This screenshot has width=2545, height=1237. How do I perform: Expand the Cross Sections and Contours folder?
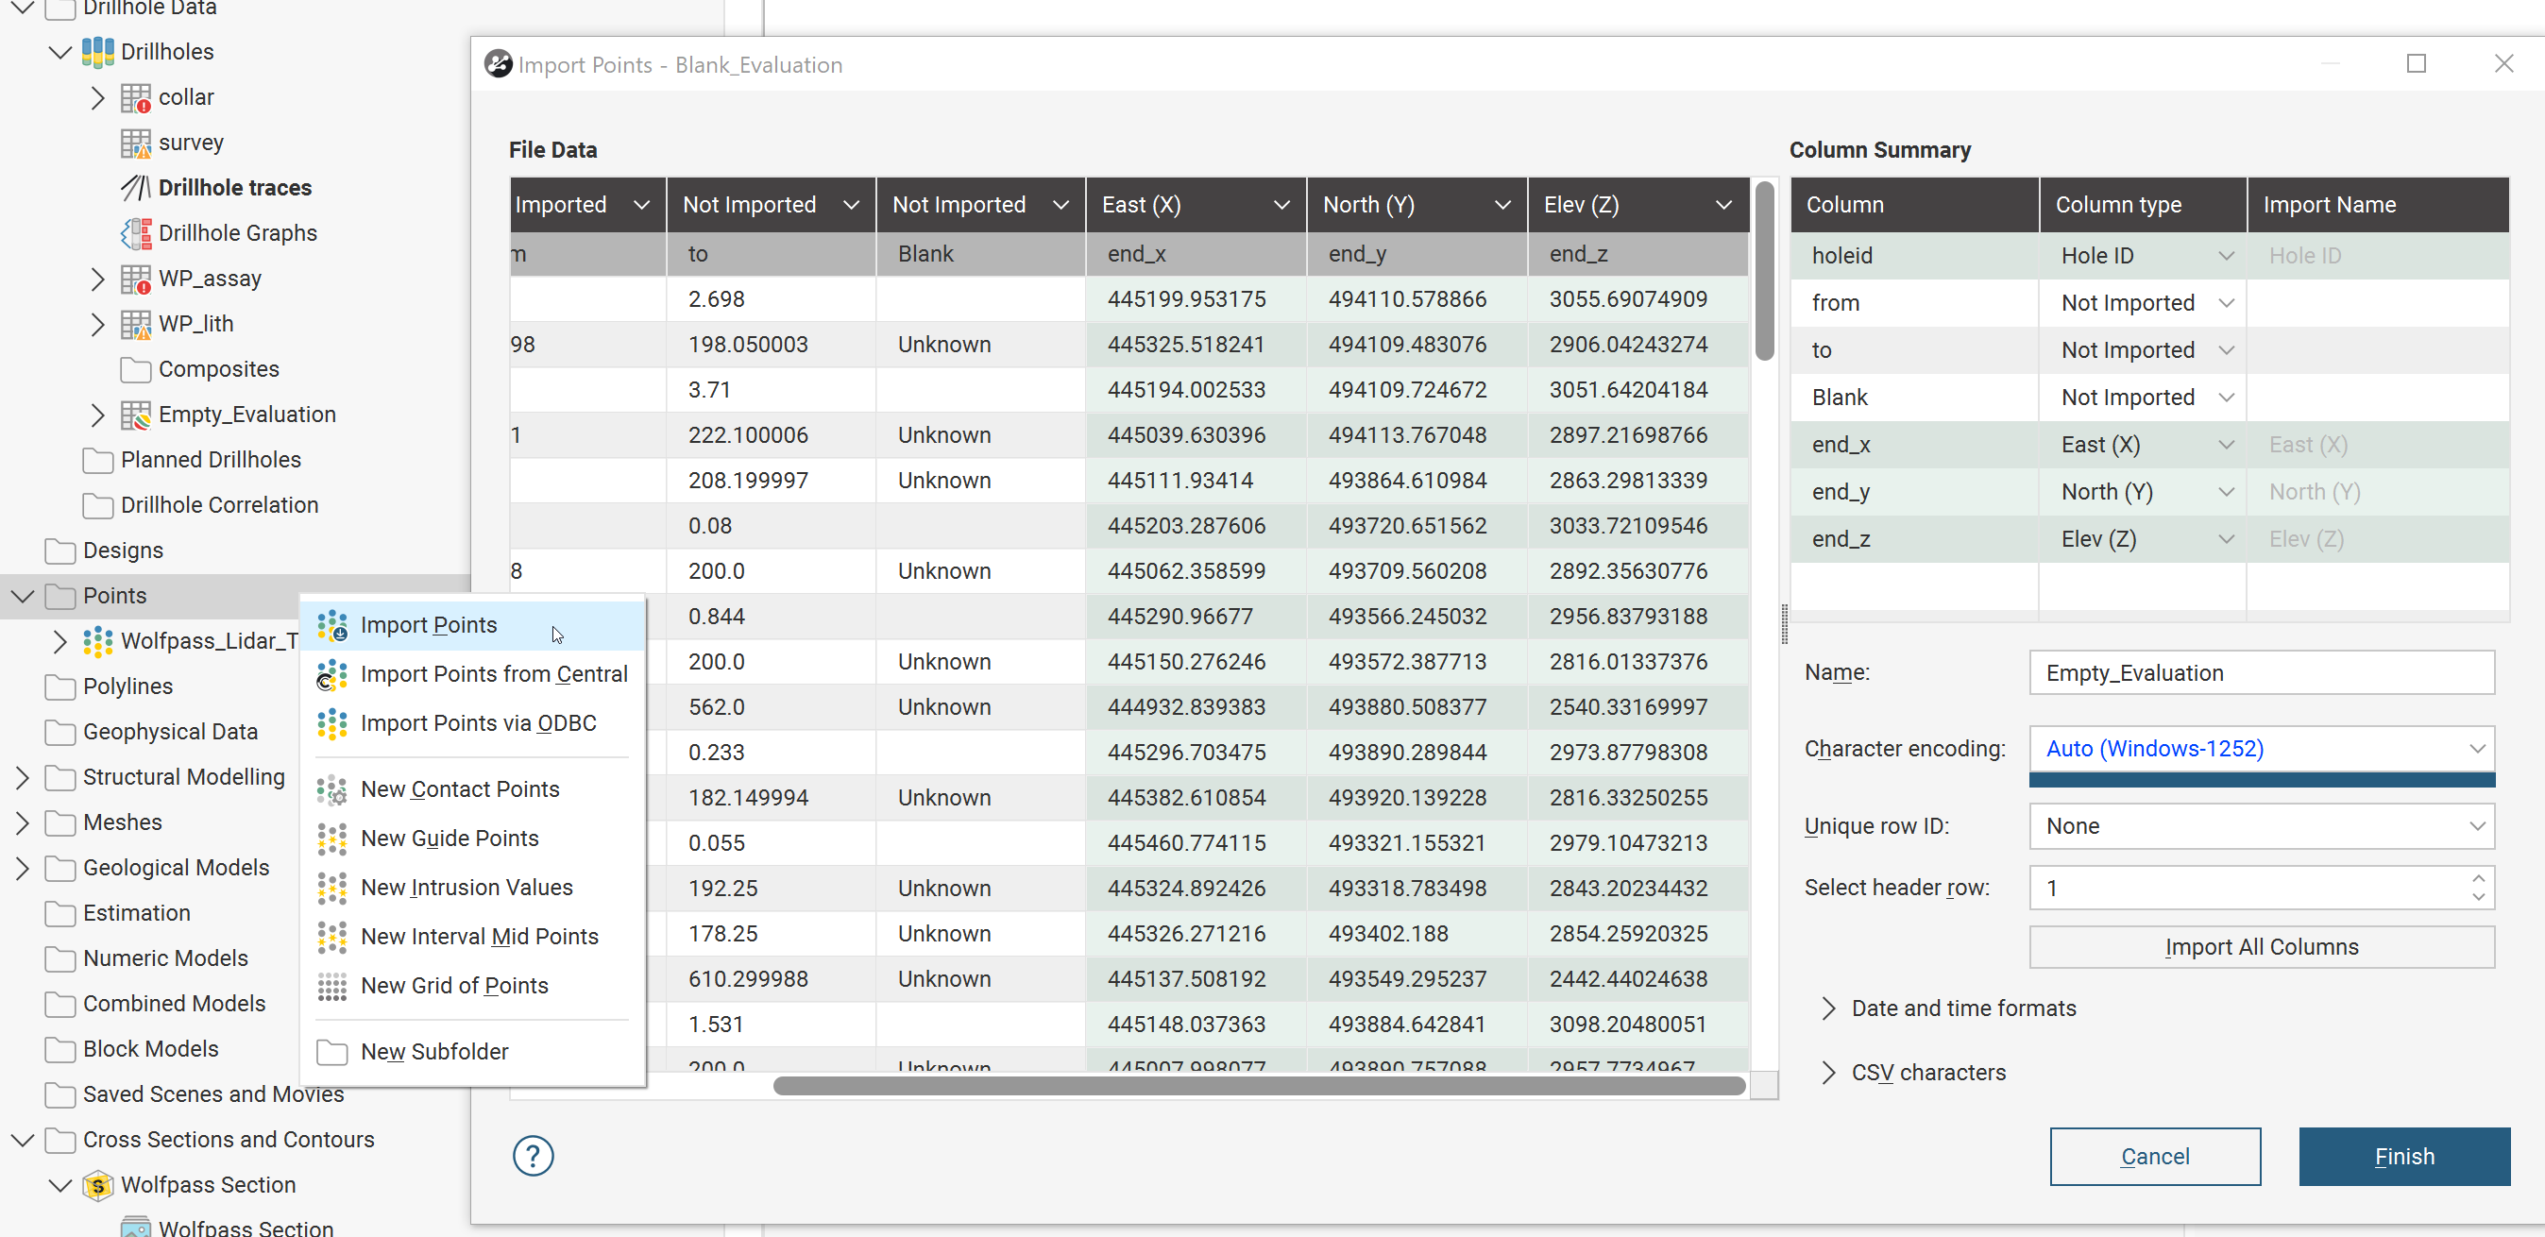point(23,1140)
